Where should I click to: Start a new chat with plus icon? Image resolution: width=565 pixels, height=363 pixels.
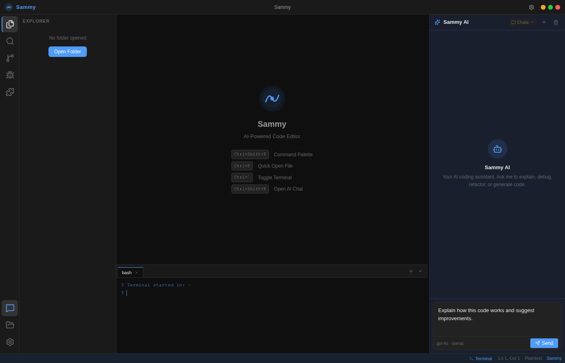click(x=544, y=22)
